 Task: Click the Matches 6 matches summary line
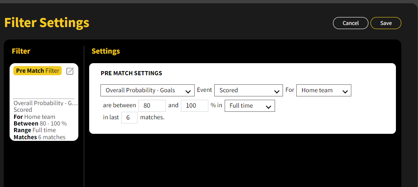[x=39, y=137]
